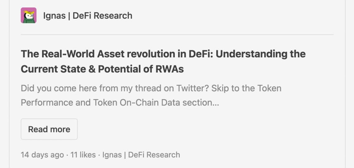Screen dimensions: 354x168
Task: Click 'Skip to the Token' in the excerpt
Action: (246, 88)
